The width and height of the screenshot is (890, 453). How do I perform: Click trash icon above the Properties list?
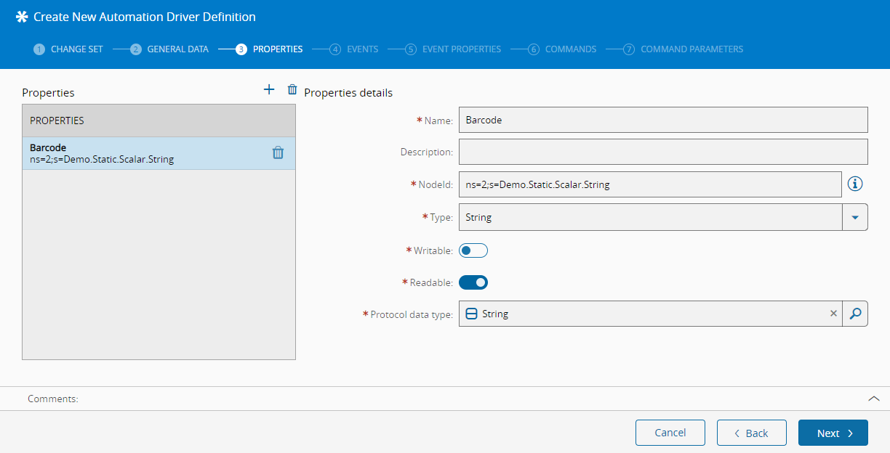point(292,89)
